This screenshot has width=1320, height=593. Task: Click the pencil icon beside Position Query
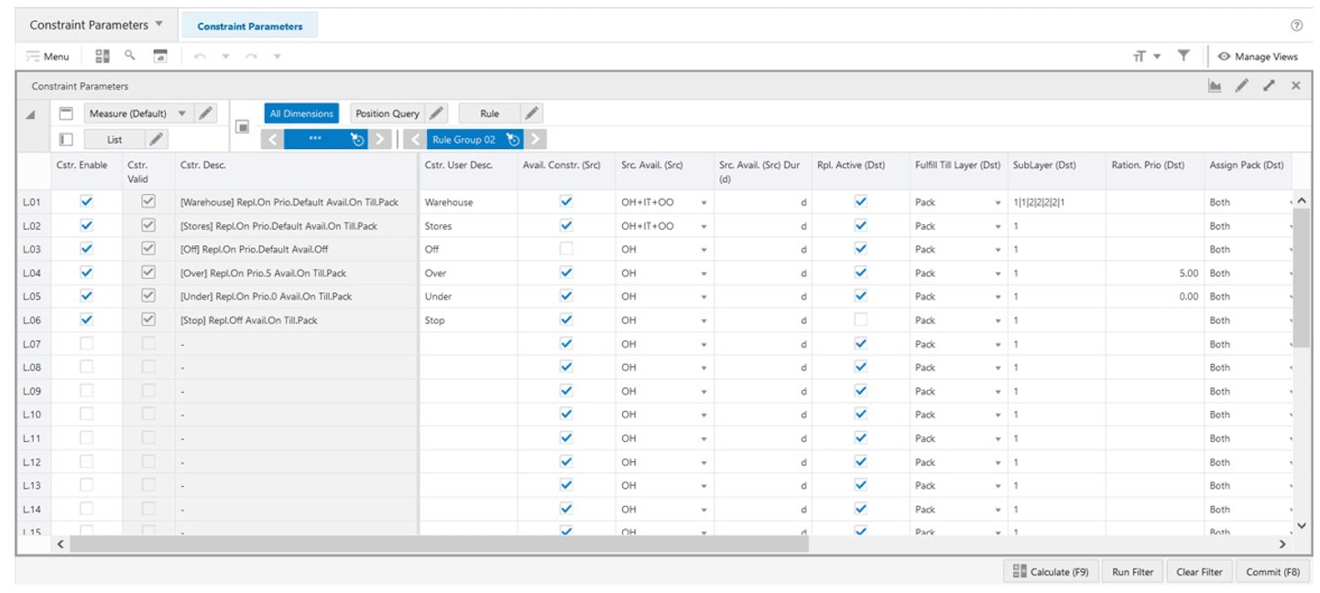(437, 113)
